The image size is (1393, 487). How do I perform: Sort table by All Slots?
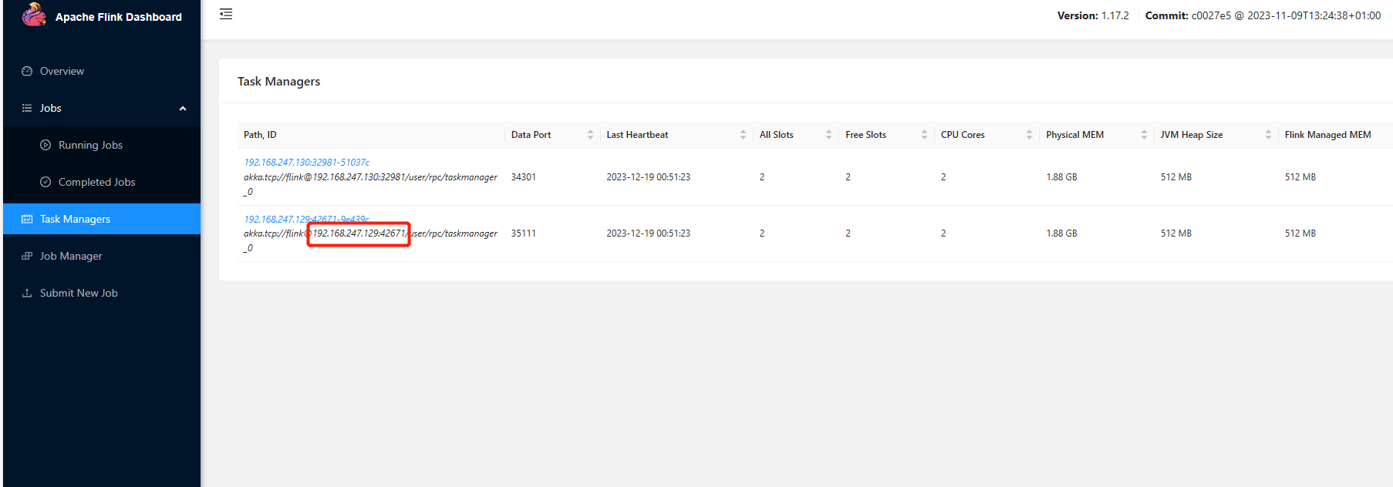[828, 135]
